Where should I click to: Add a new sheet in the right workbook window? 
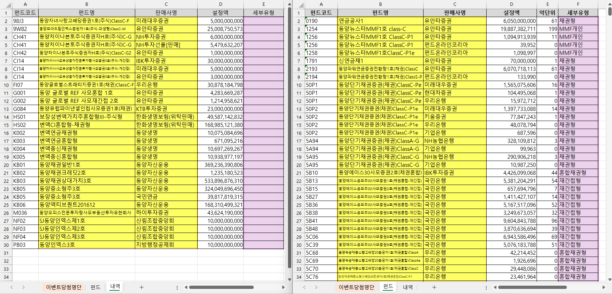434,287
